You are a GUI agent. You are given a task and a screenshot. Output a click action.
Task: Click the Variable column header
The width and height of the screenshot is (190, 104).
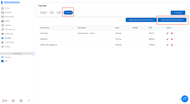(135, 28)
